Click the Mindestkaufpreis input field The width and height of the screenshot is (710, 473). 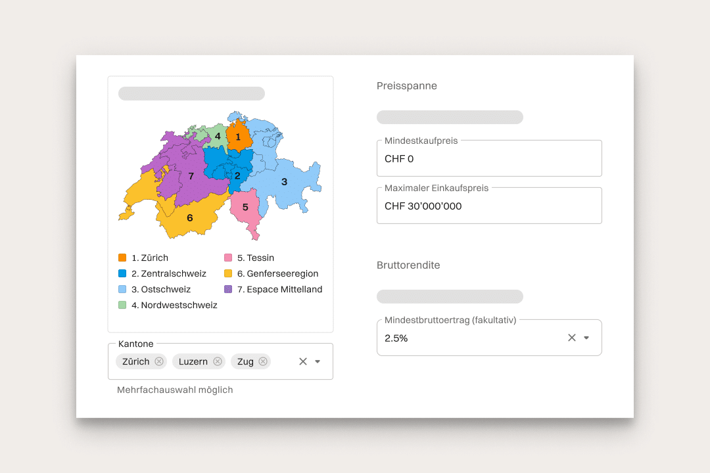point(489,159)
